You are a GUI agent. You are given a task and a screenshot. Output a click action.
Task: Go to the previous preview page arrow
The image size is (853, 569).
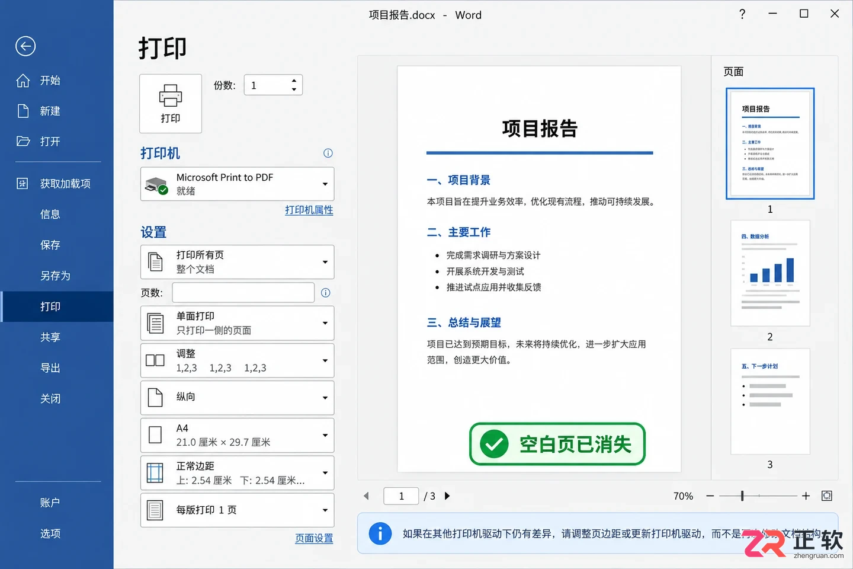coord(366,496)
